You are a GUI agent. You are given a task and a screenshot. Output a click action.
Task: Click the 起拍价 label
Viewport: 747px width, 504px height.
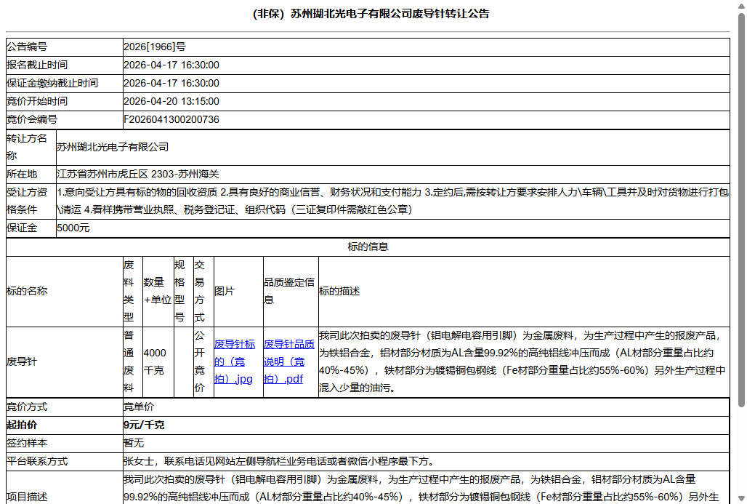22,425
